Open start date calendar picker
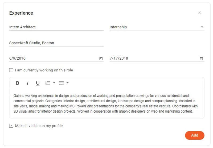213x148 pixels. coord(101,59)
